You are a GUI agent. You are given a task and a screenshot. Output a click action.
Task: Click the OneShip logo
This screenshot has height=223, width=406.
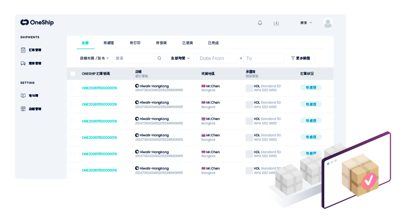click(37, 23)
